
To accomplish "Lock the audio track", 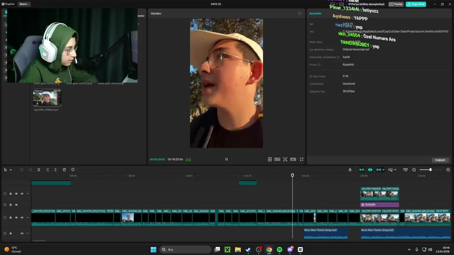I will coord(11,233).
